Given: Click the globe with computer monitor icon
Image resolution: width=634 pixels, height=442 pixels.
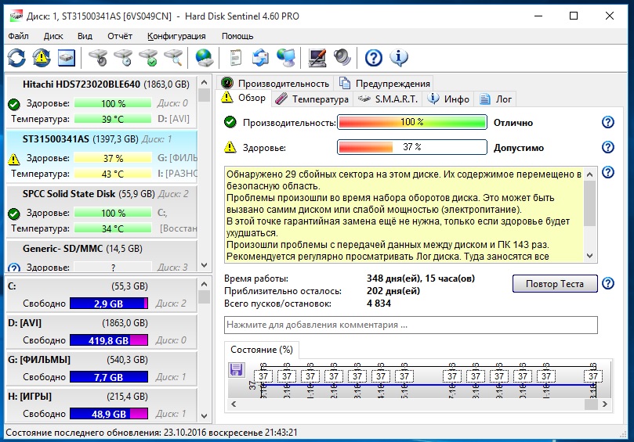Looking at the screenshot, I should click(x=286, y=58).
